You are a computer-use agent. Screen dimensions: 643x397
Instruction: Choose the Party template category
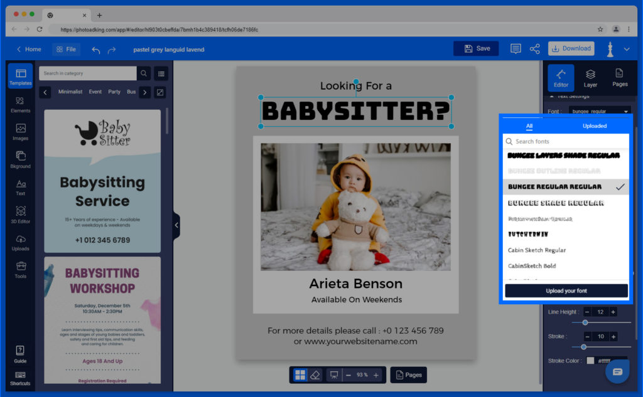114,92
